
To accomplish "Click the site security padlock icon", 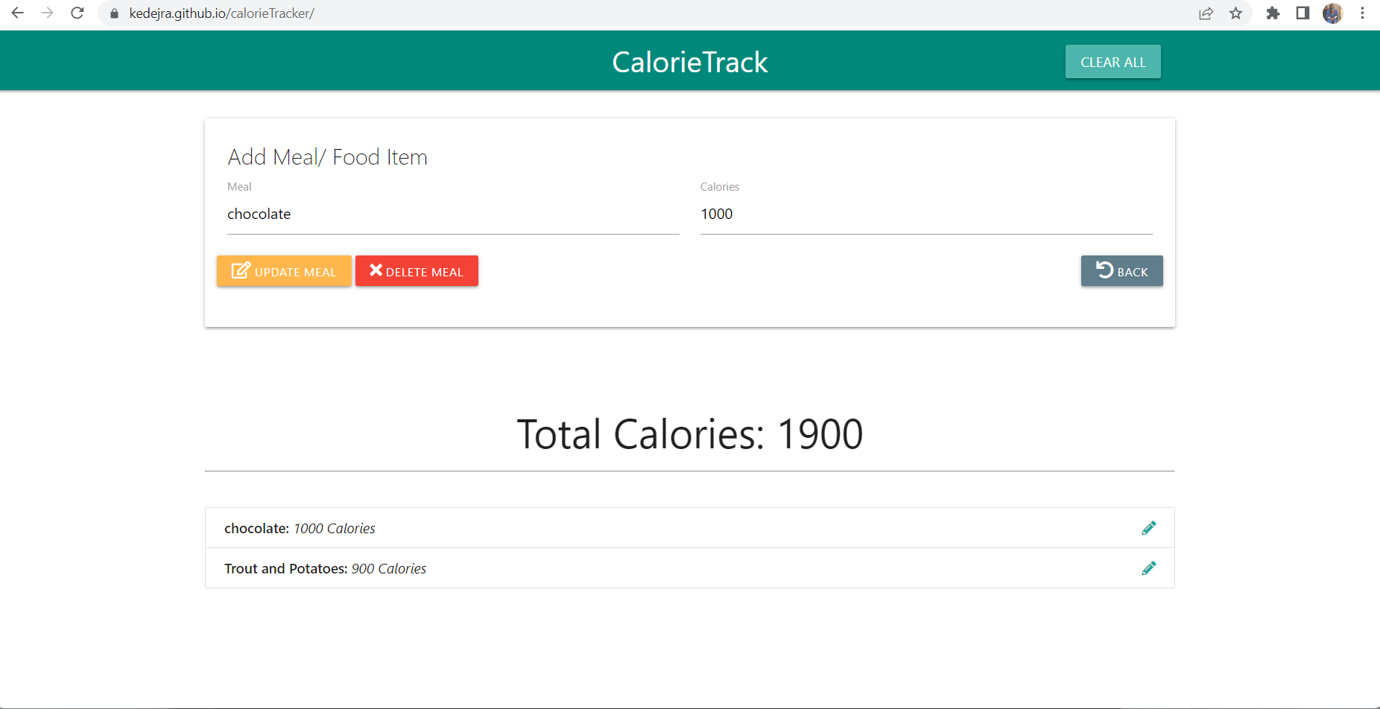I will point(113,13).
